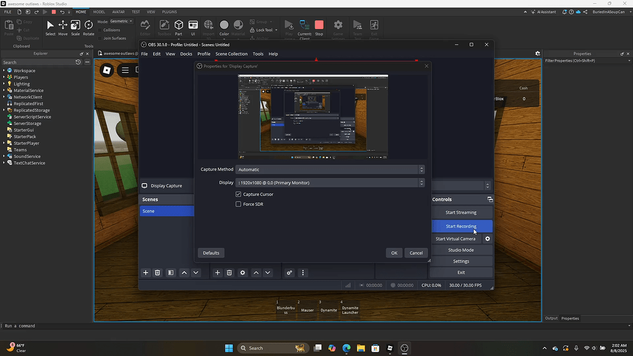Delete the scene using the trash icon
This screenshot has width=633, height=356.
(x=157, y=273)
